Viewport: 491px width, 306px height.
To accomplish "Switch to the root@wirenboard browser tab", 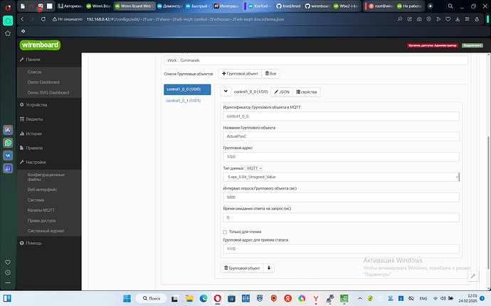I will pos(381,6).
